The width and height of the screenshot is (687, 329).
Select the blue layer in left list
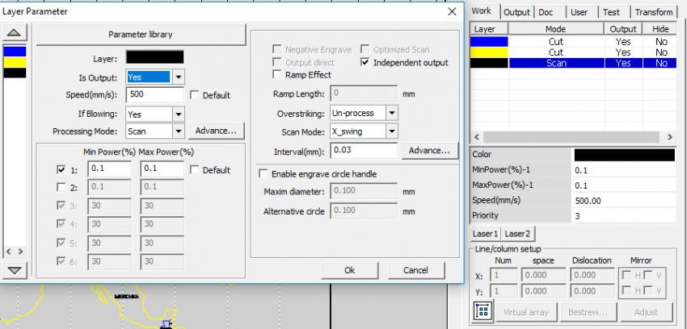tap(16, 50)
